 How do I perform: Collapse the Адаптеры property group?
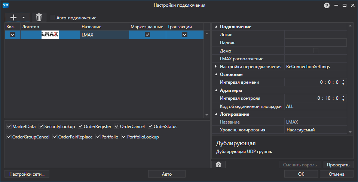216,90
